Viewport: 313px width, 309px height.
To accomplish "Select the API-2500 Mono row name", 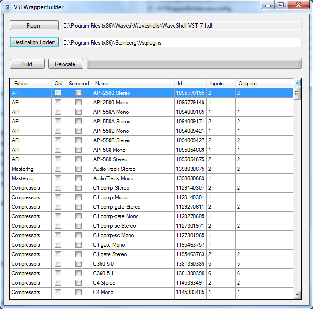I will coord(133,103).
